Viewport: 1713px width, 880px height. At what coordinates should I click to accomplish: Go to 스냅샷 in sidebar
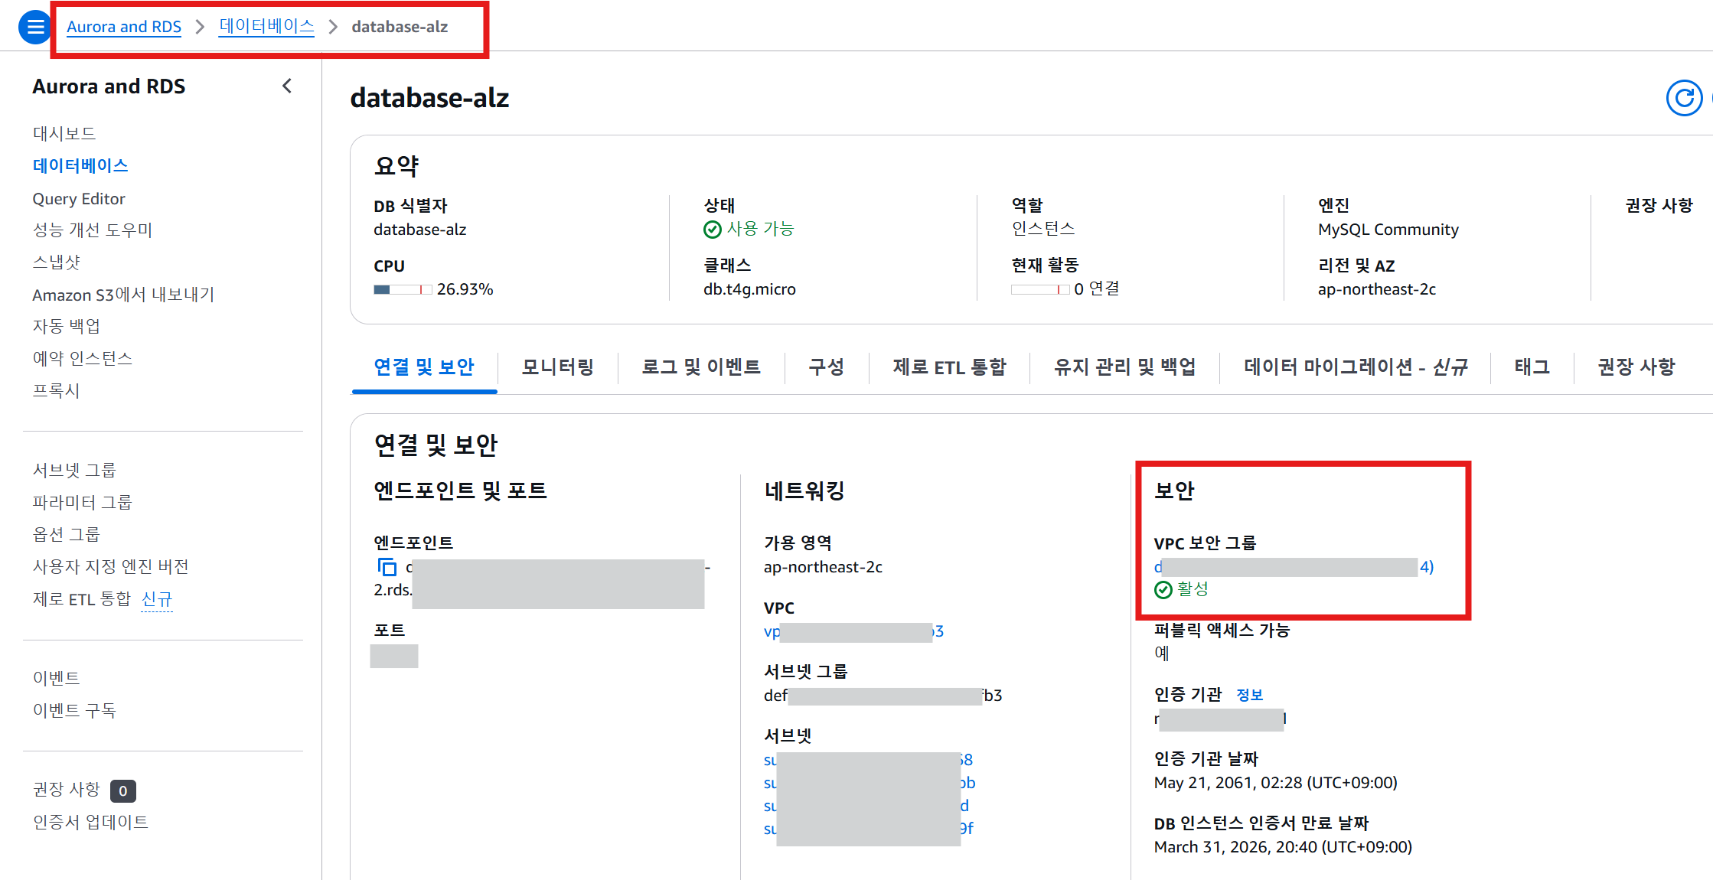[56, 262]
